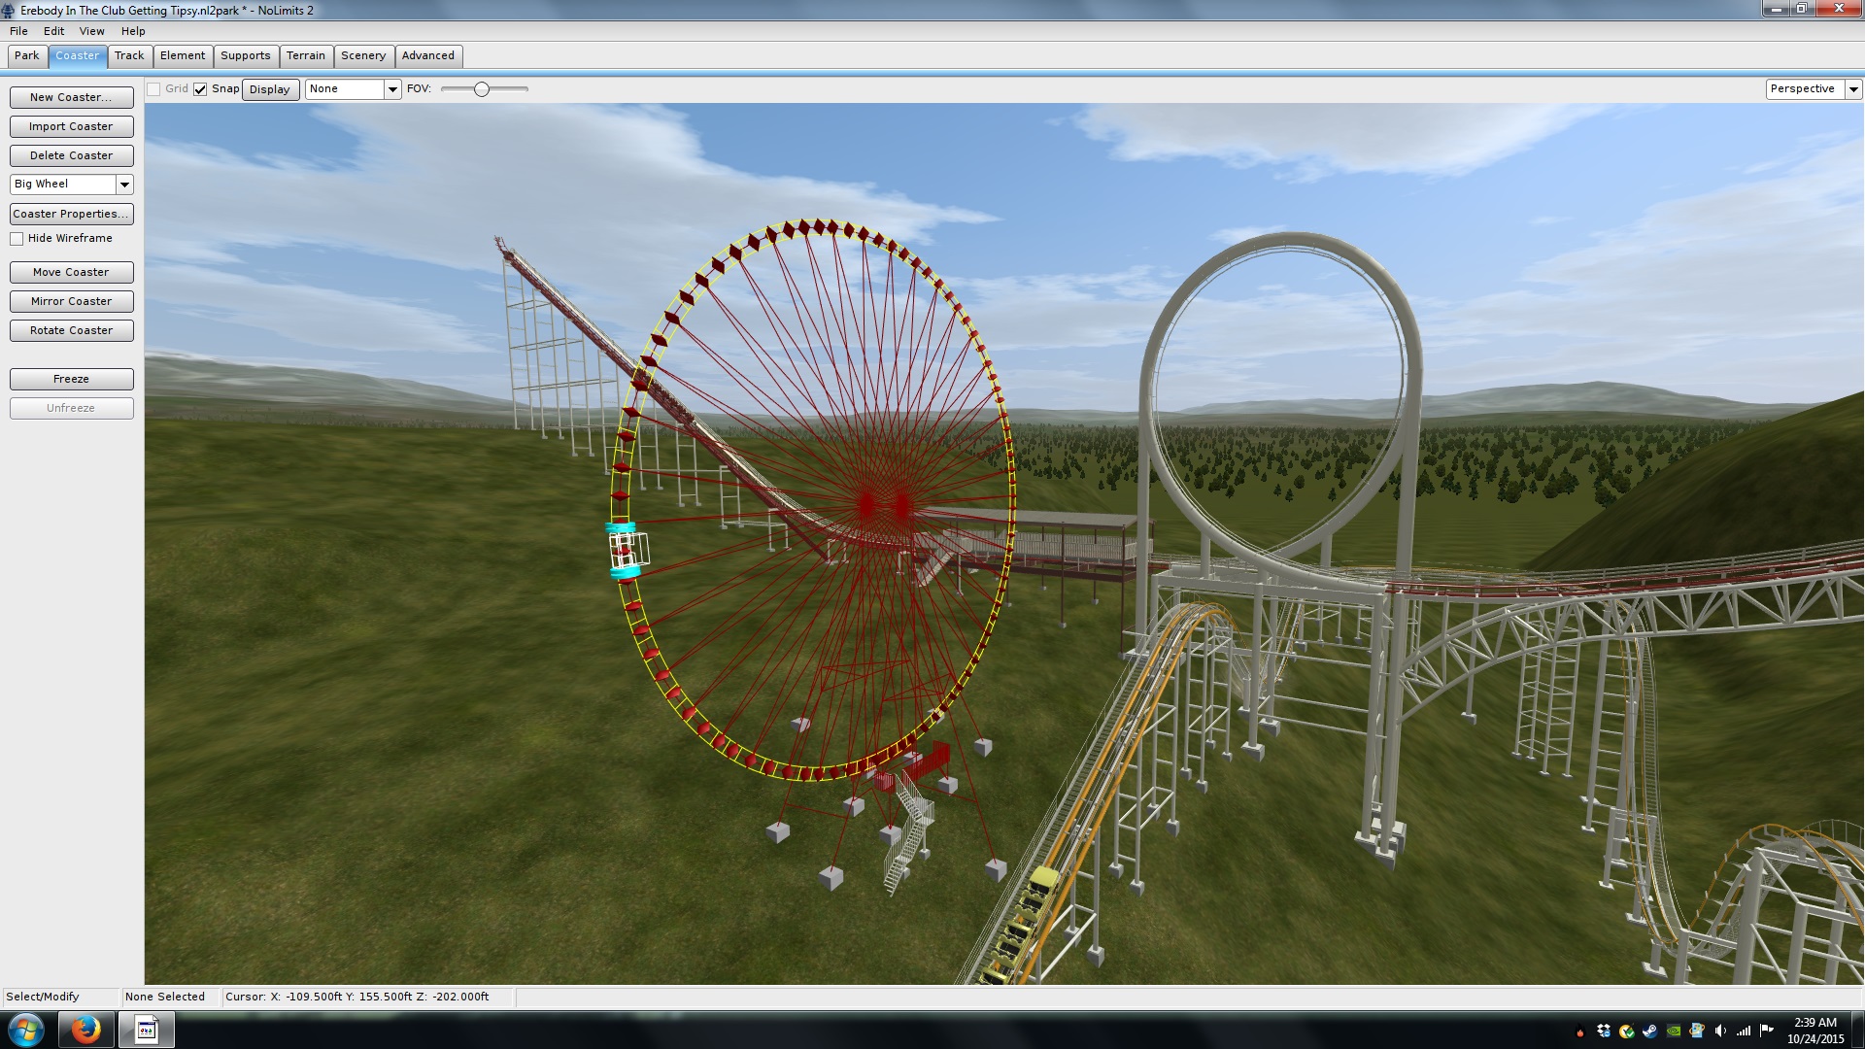Image resolution: width=1865 pixels, height=1049 pixels.
Task: Click the Coaster Properties button
Action: pos(71,214)
